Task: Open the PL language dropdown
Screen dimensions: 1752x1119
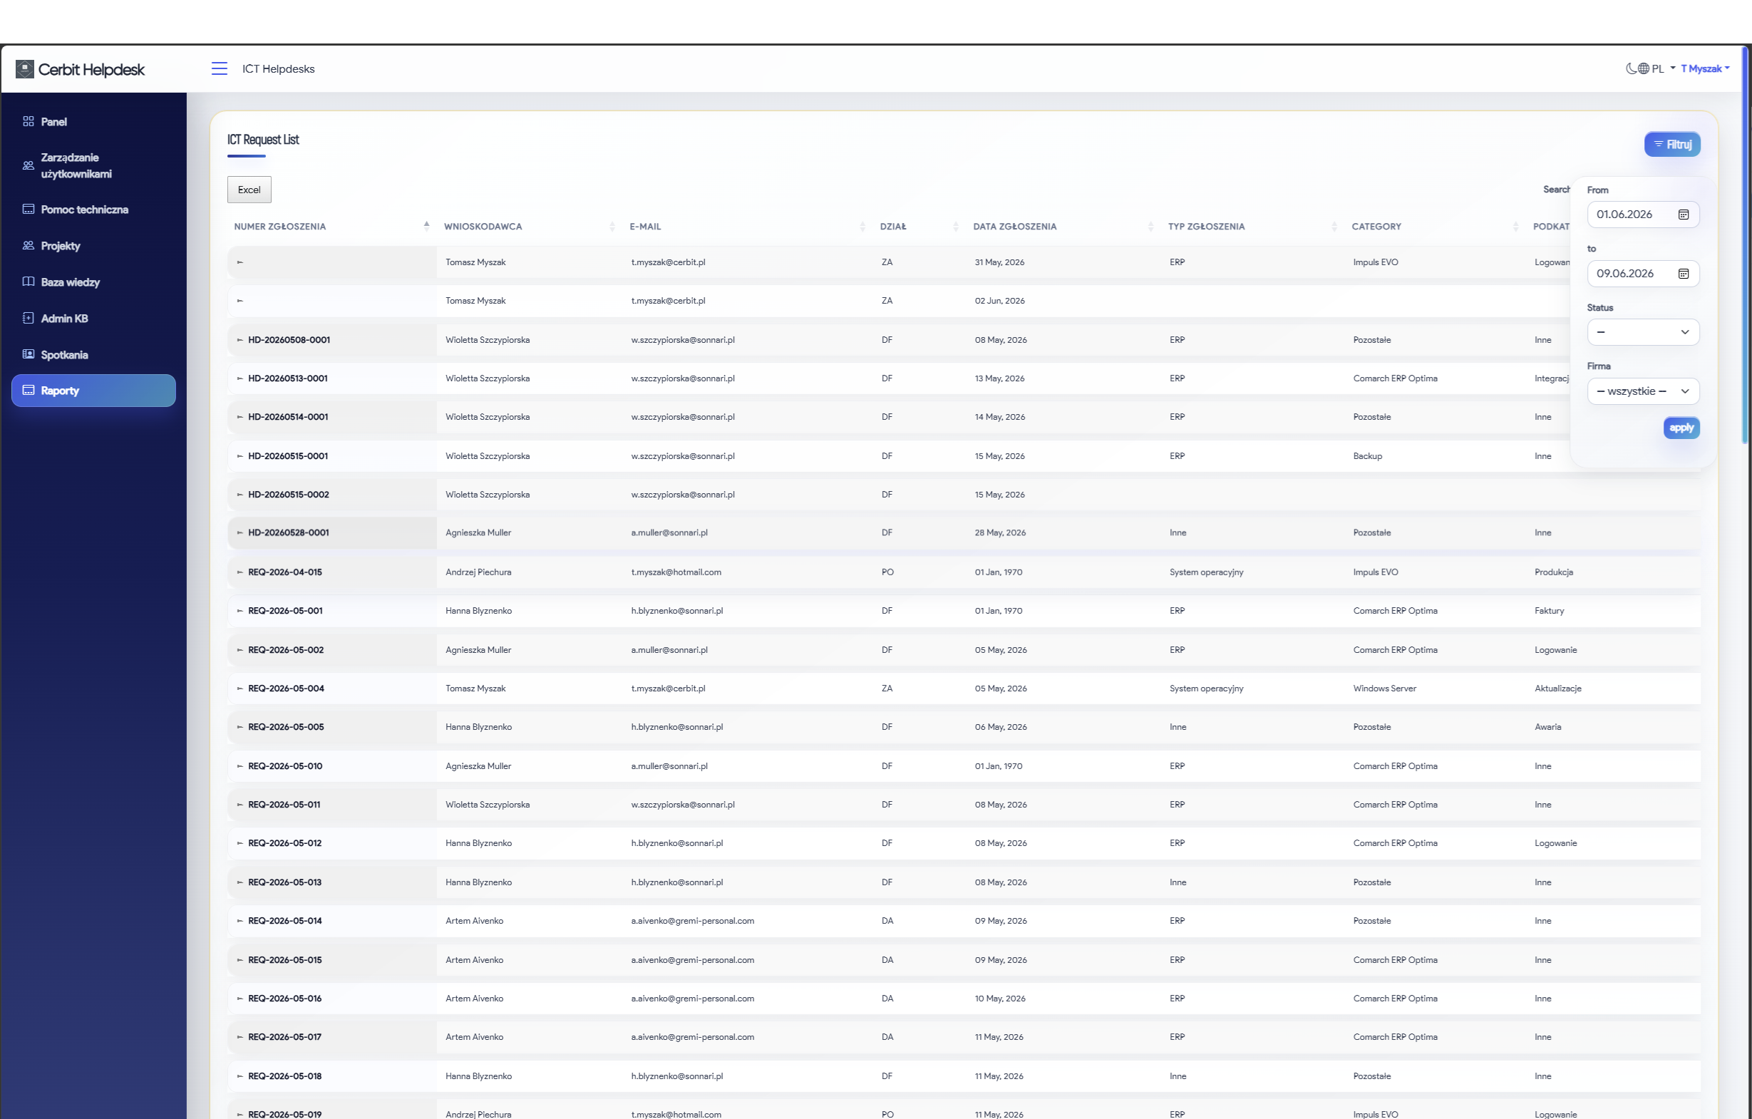Action: (1656, 68)
